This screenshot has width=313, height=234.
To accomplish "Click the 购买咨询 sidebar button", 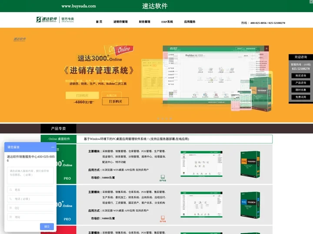I will pyautogui.click(x=301, y=75).
